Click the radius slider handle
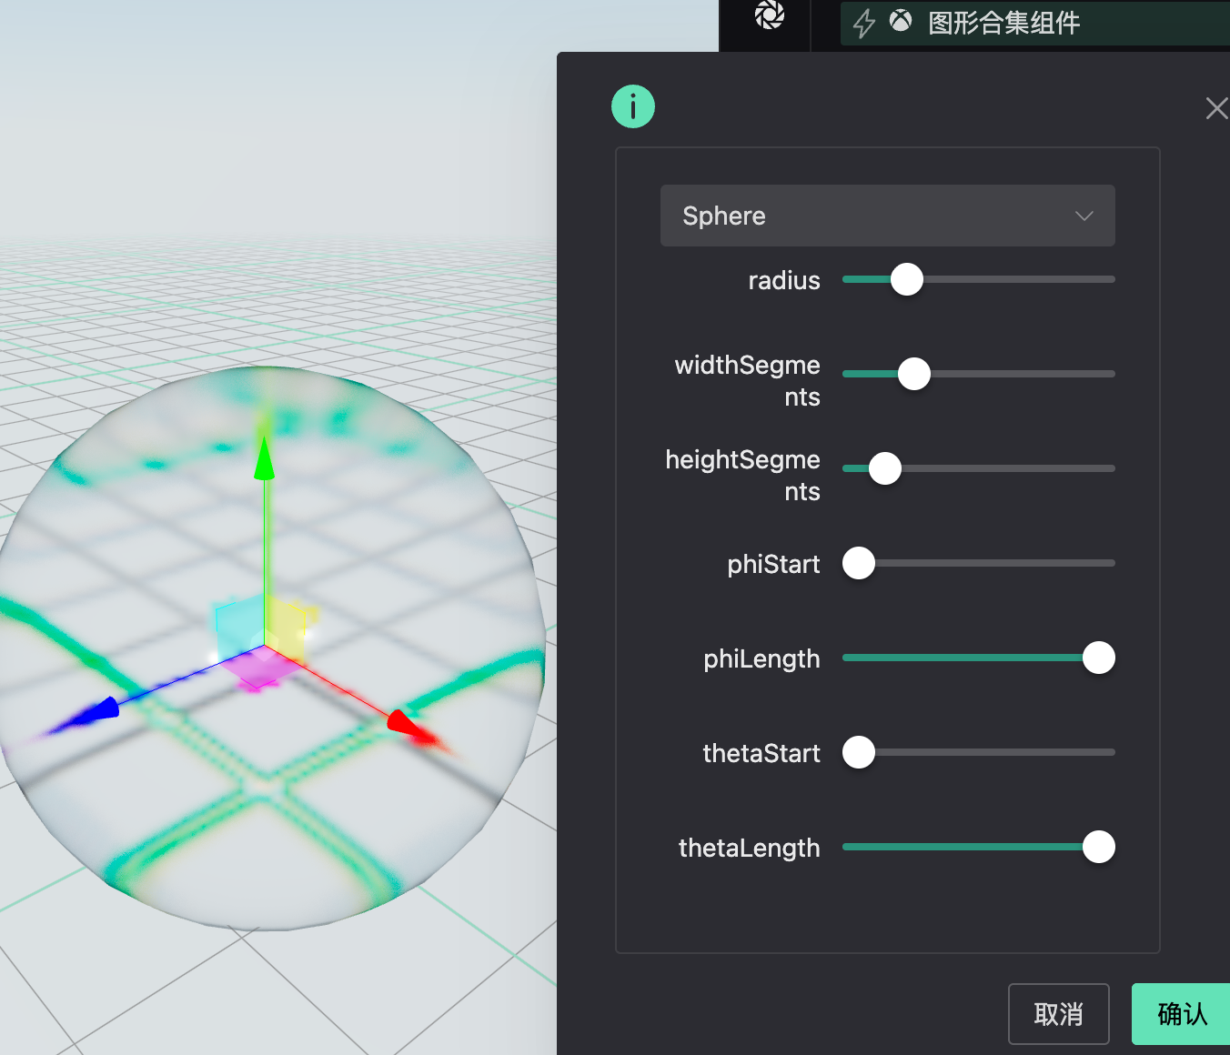The height and width of the screenshot is (1055, 1230). tap(907, 279)
